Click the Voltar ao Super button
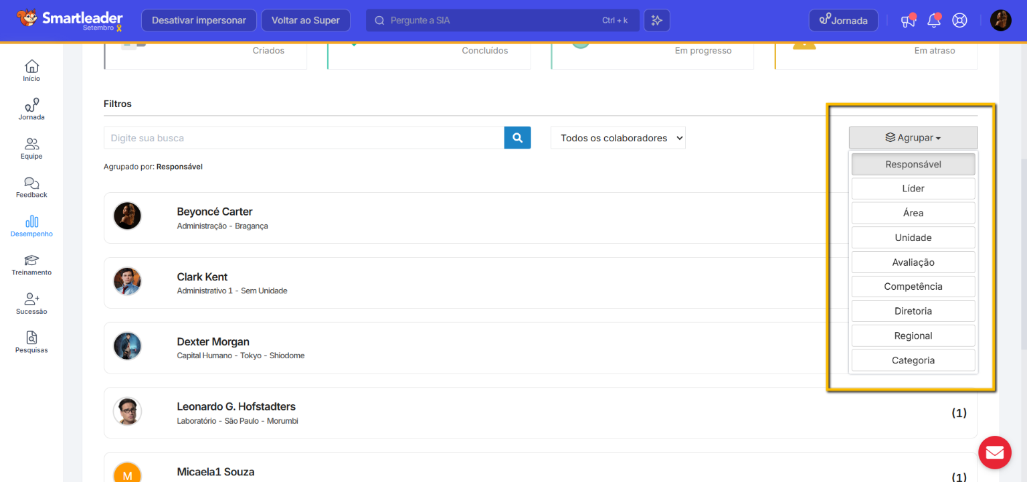 [305, 21]
